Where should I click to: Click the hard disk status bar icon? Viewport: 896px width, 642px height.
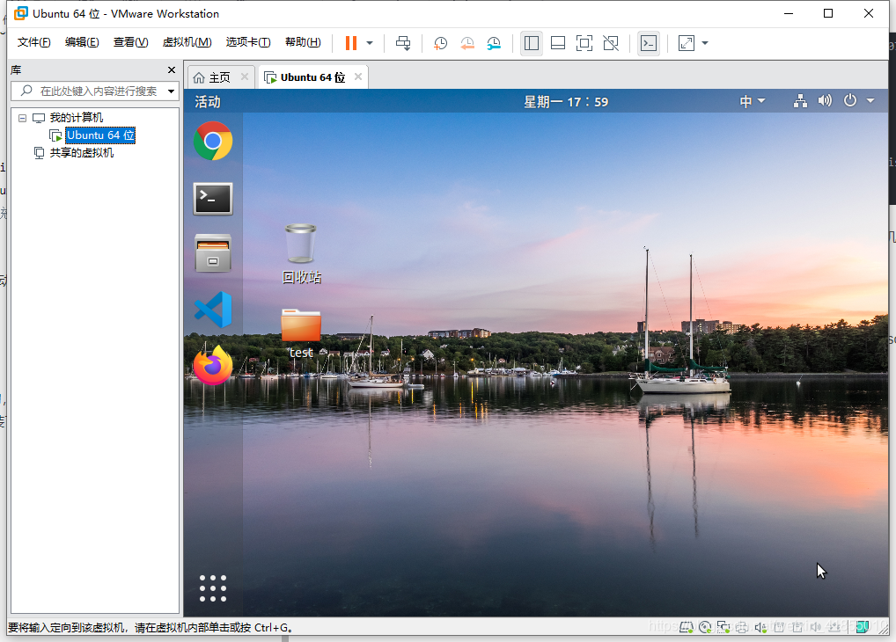click(687, 628)
